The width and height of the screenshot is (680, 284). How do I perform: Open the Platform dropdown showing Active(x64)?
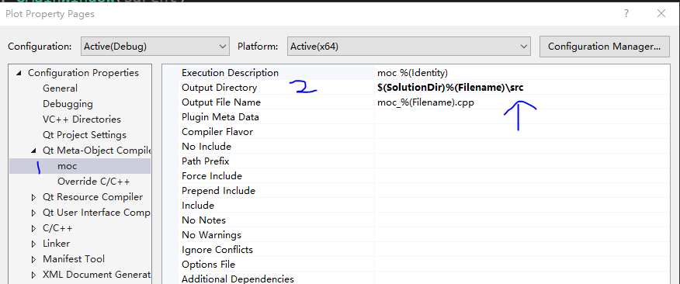tap(408, 47)
